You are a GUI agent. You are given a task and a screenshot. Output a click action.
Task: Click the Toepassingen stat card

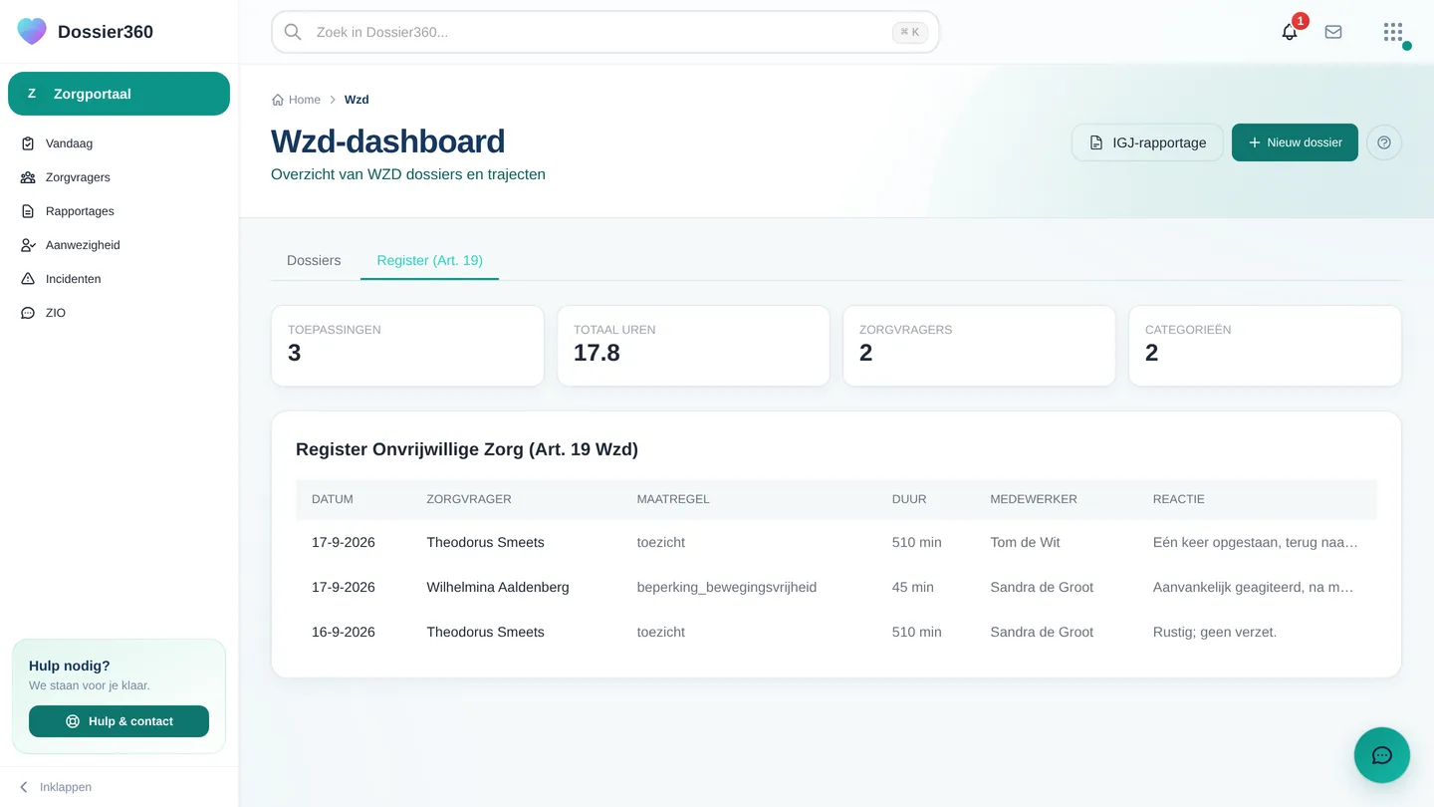coord(407,346)
